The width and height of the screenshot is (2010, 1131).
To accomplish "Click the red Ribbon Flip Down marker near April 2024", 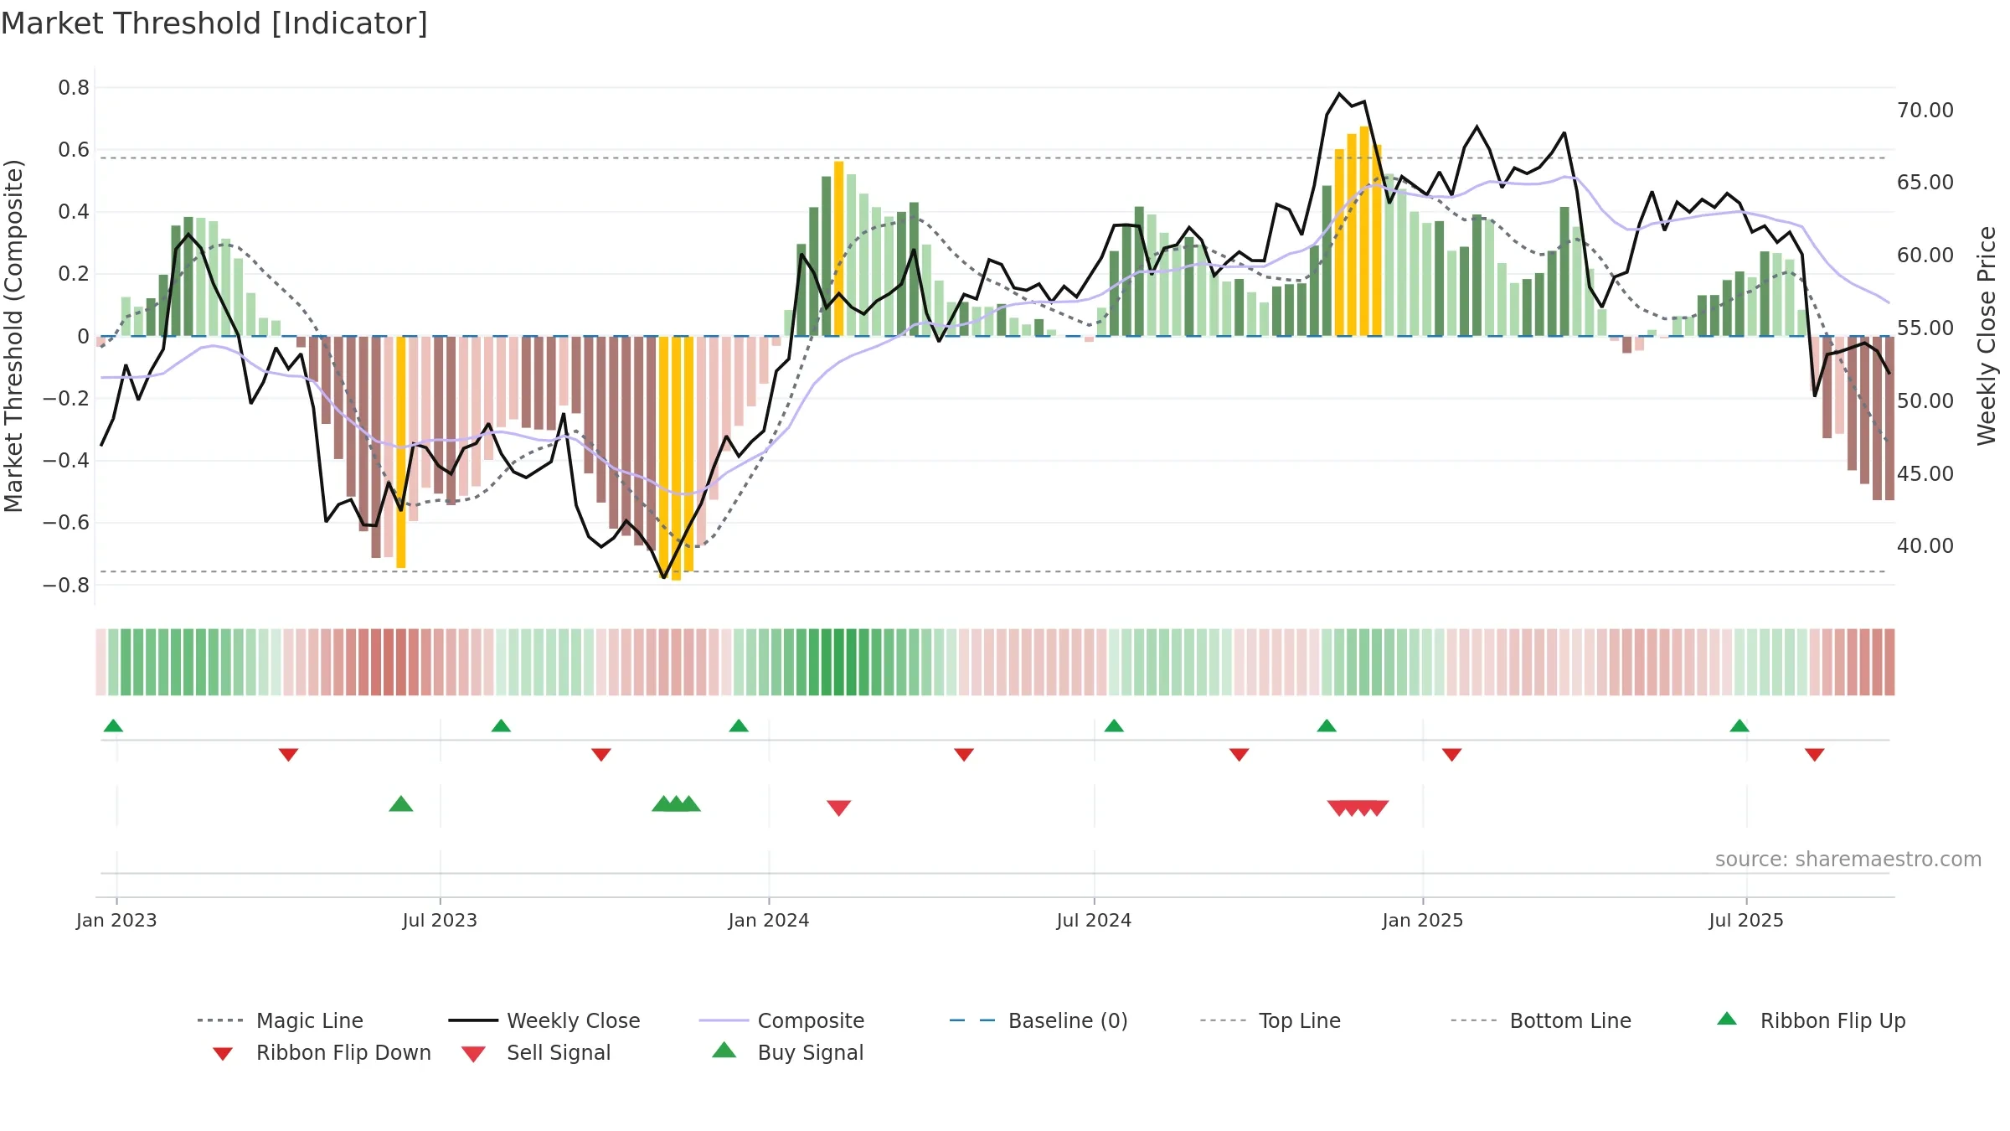I will click(964, 755).
